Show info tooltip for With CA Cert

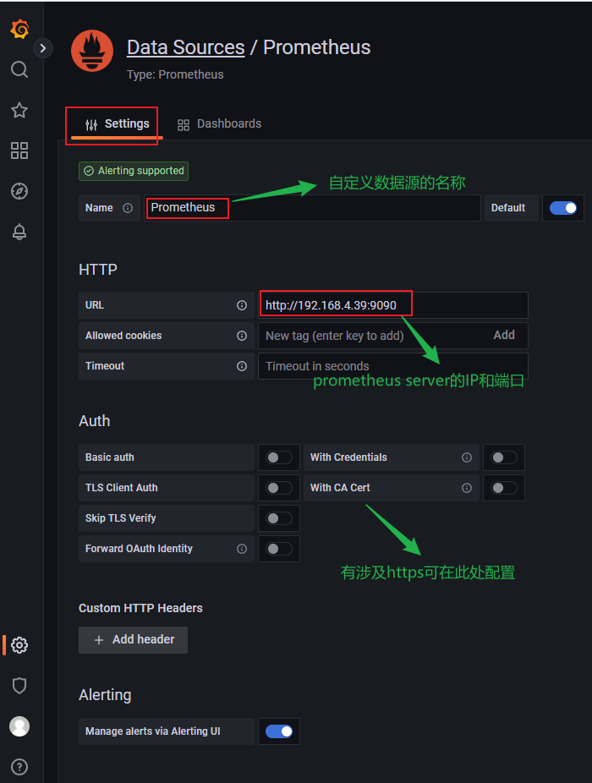coord(467,488)
